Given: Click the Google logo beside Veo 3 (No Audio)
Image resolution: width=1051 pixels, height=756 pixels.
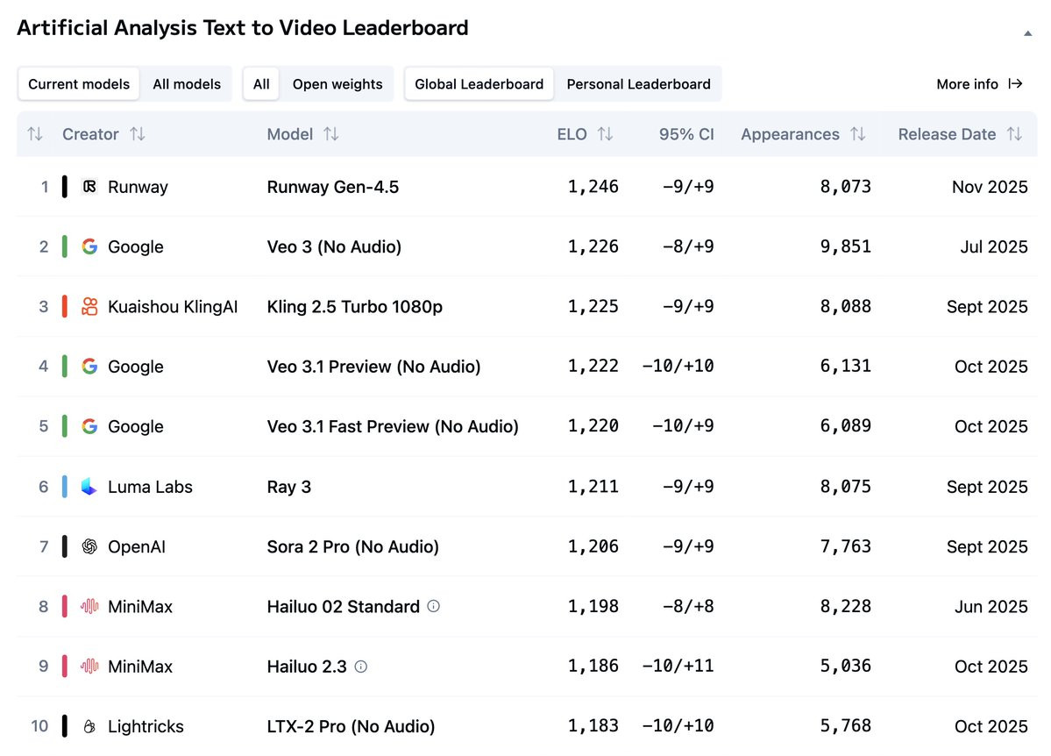Looking at the screenshot, I should click(x=89, y=246).
